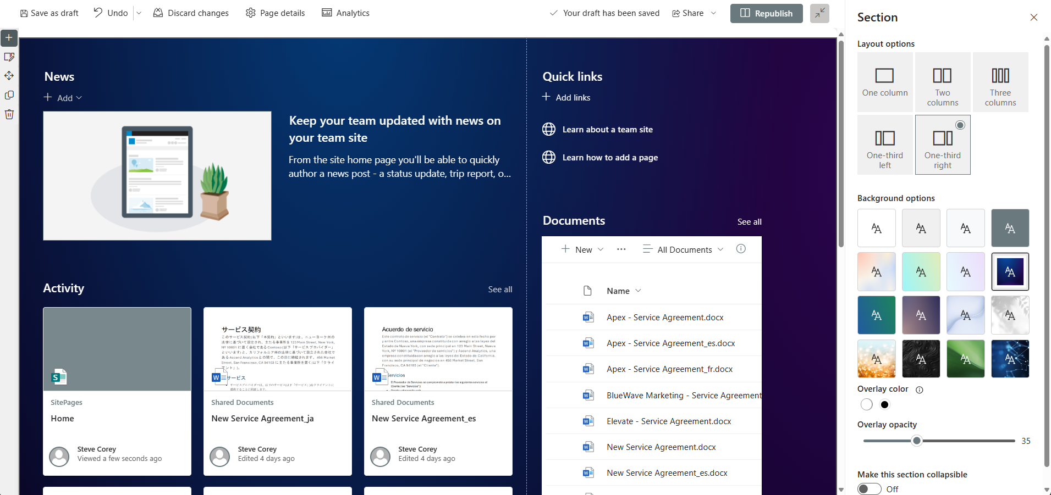Choose the Three columns layout
The height and width of the screenshot is (495, 1051).
(1000, 82)
